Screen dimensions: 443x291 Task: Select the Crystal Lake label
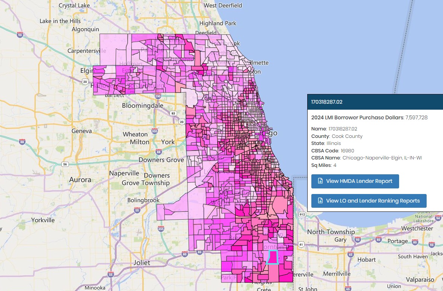coord(74,5)
